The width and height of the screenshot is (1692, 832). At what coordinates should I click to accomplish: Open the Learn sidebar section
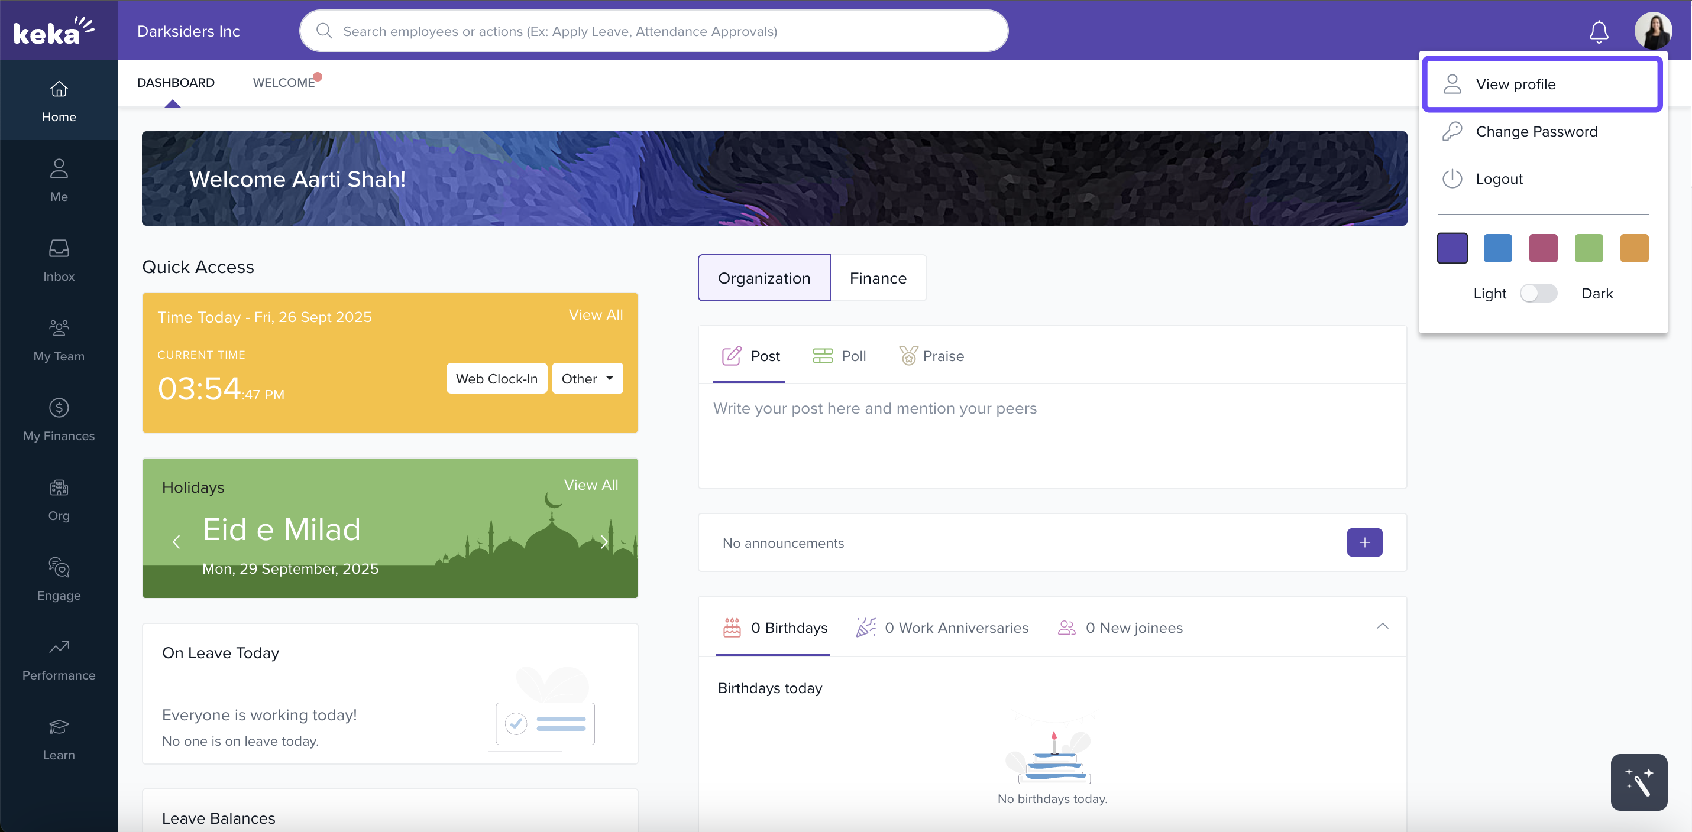pyautogui.click(x=59, y=739)
